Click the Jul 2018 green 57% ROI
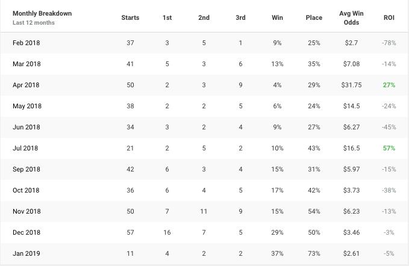The width and height of the screenshot is (409, 266). (389, 148)
